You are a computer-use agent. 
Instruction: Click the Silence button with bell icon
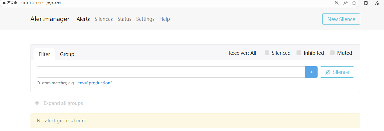(337, 72)
